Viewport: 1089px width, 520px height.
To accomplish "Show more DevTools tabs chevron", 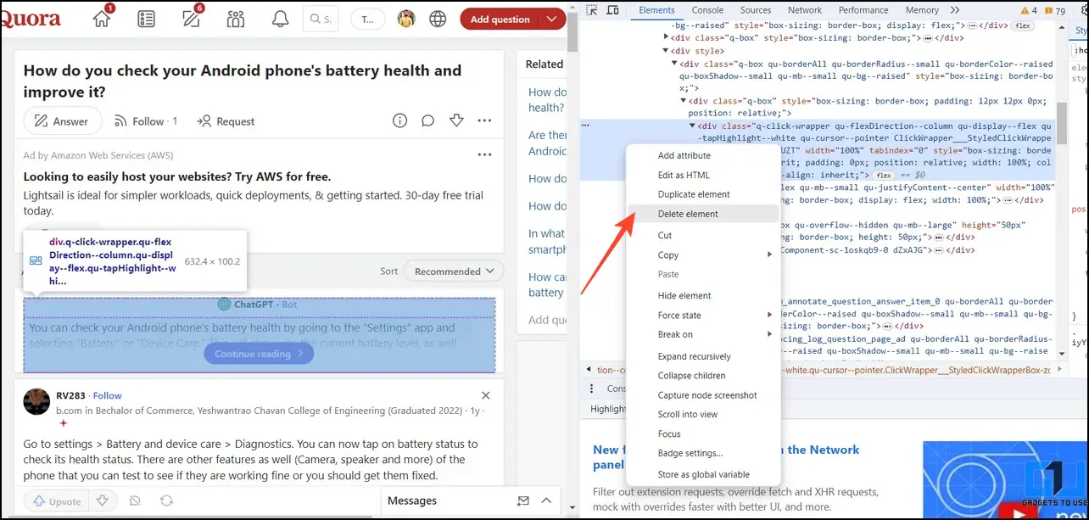I will [x=956, y=10].
